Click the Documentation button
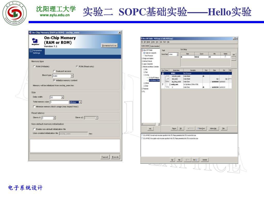 click(109, 46)
